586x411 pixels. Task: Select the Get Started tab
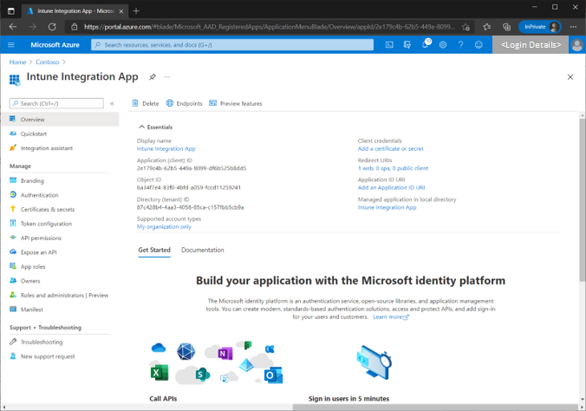[x=154, y=250]
